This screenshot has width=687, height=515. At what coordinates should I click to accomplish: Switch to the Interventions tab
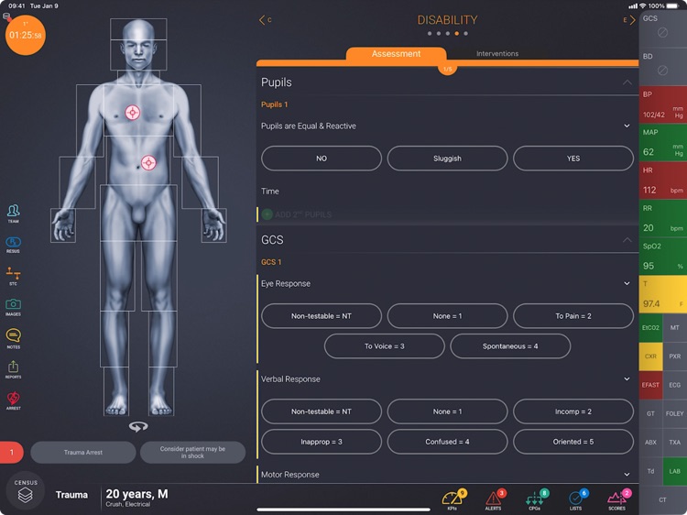(x=497, y=54)
